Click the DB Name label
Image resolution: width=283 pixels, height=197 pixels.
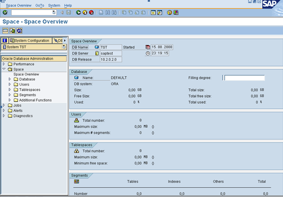pyautogui.click(x=80, y=47)
